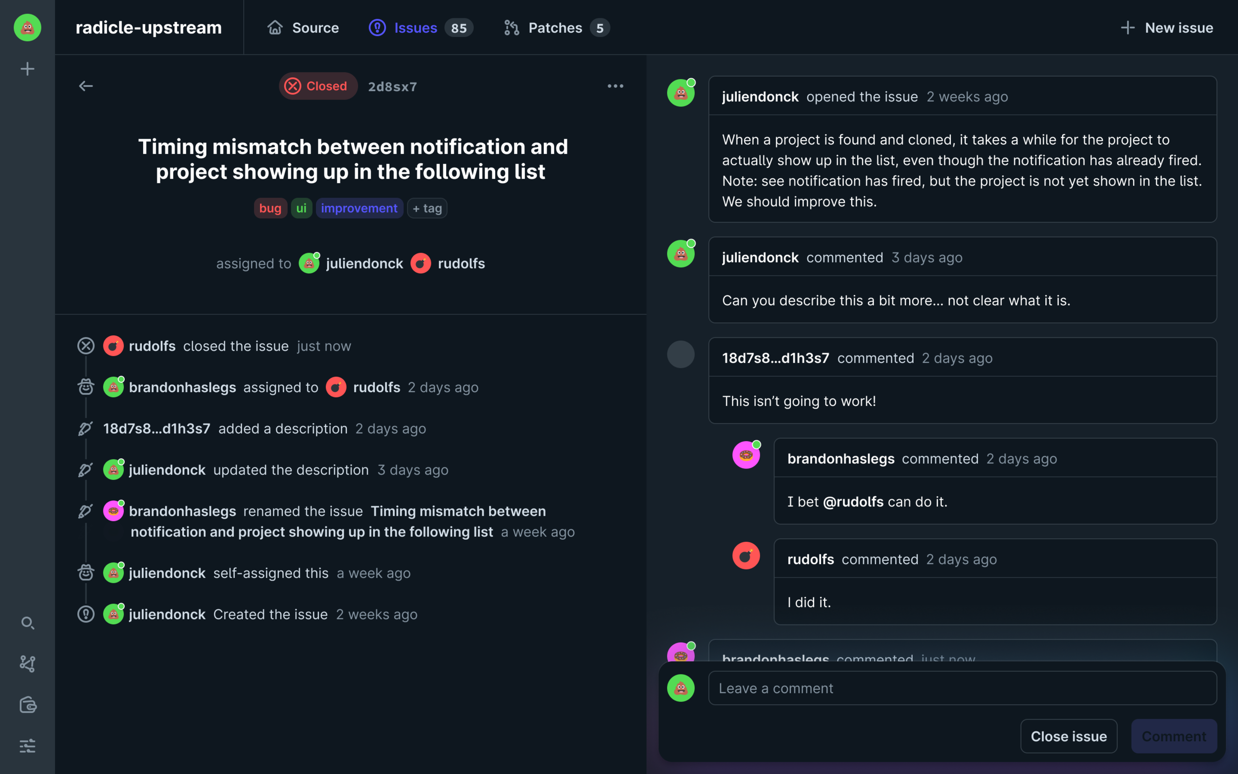1238x774 pixels.
Task: Click brandonhaslegs avatar next to his comment
Action: coord(746,455)
